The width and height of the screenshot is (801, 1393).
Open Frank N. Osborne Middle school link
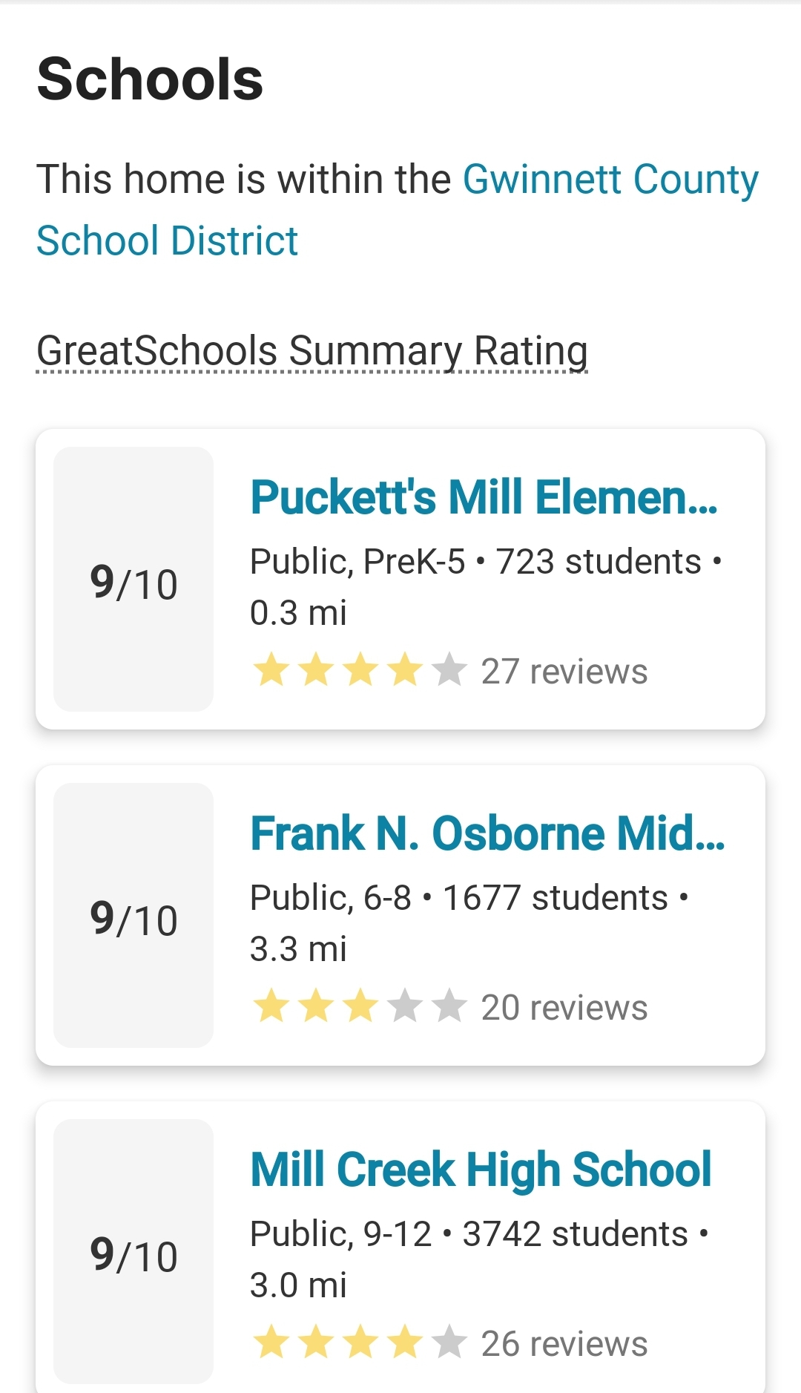point(487,833)
